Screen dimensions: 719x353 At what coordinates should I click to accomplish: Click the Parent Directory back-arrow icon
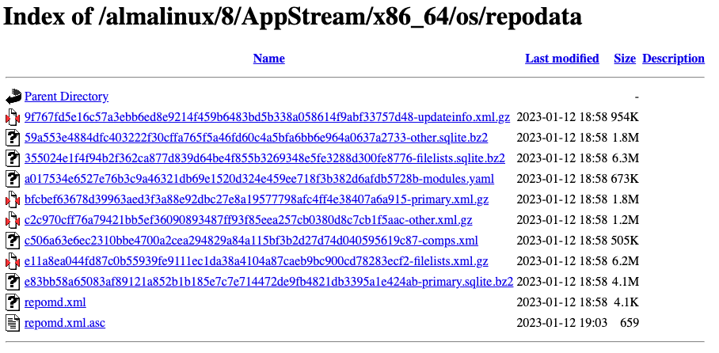(x=13, y=97)
